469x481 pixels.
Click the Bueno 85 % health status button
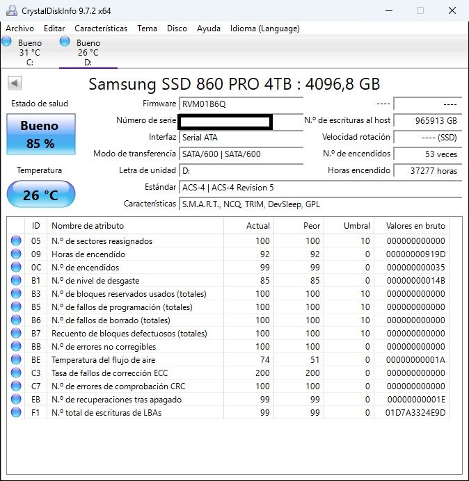coord(41,134)
